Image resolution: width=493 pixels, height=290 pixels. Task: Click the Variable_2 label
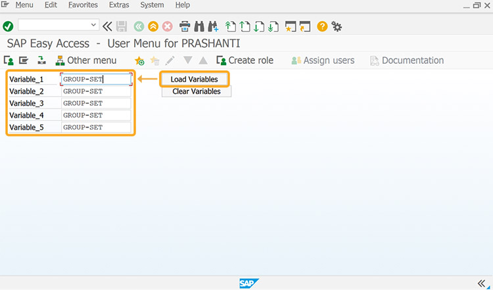click(x=26, y=91)
